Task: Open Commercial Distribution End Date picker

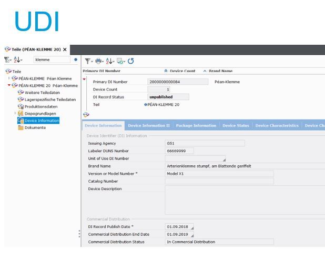Action: click(x=192, y=236)
